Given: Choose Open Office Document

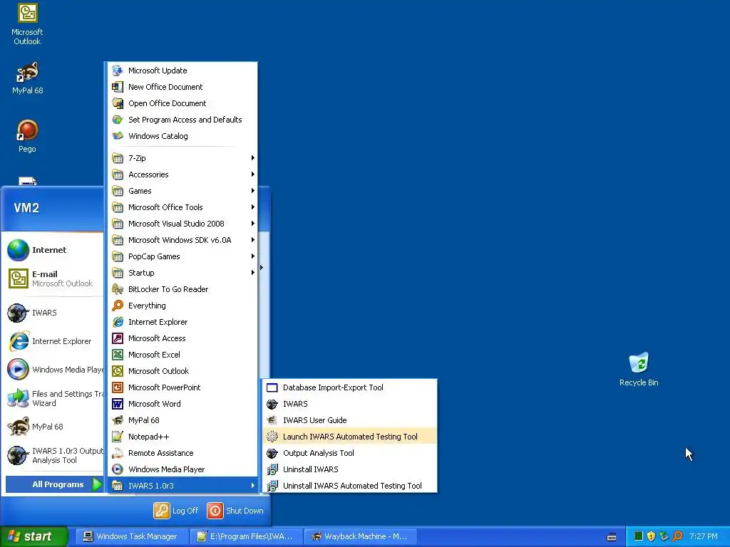Looking at the screenshot, I should coord(183,103).
